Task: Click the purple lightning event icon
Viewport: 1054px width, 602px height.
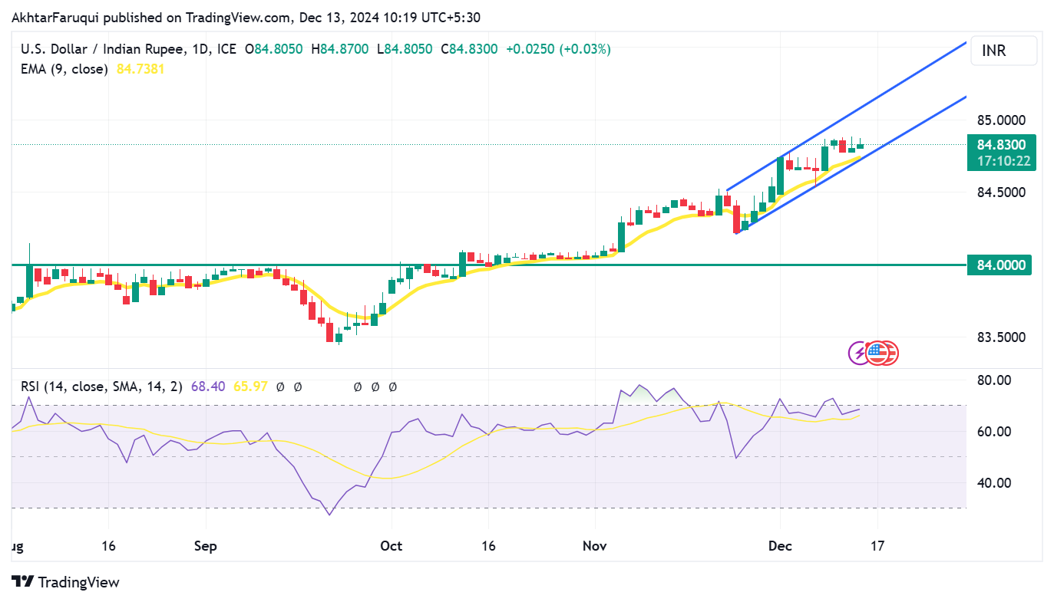Action: 858,353
